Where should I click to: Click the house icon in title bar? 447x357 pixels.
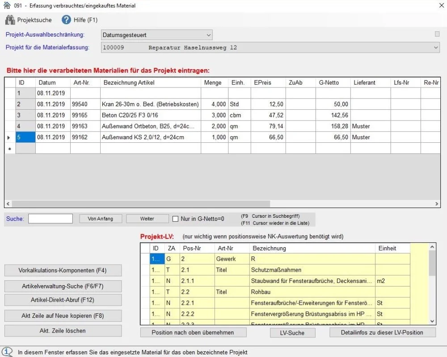(x=6, y=6)
